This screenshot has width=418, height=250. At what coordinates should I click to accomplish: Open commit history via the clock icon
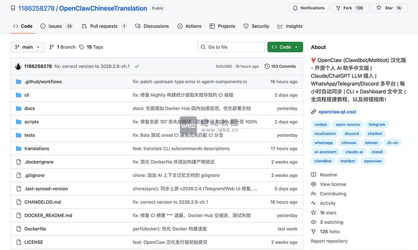[x=267, y=66]
